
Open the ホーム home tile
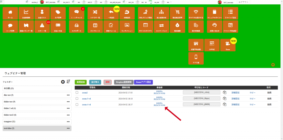[10, 13]
